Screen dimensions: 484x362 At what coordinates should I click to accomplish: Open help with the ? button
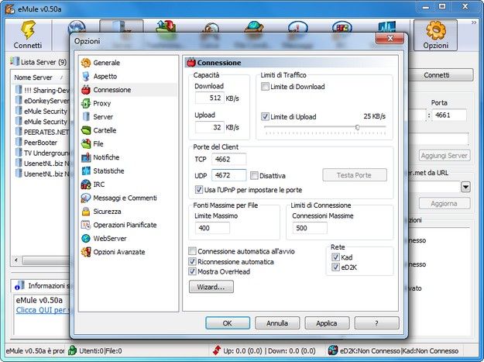point(376,323)
